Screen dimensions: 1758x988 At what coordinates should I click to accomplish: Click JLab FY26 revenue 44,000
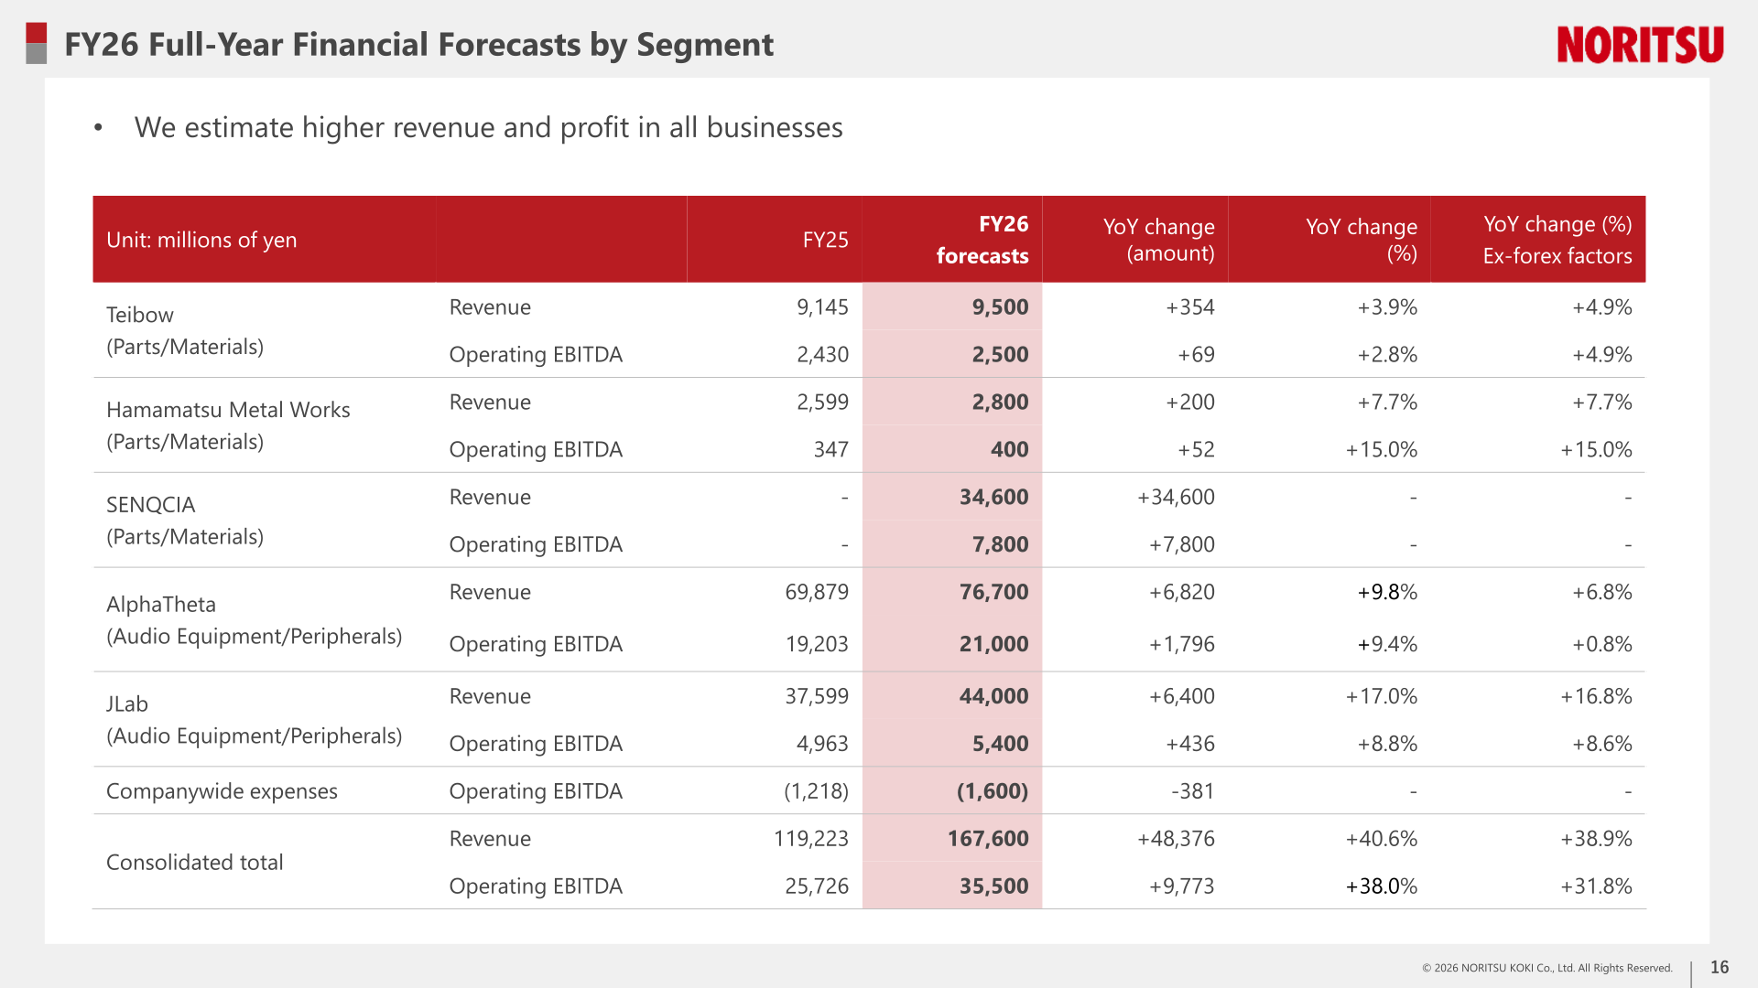[993, 697]
